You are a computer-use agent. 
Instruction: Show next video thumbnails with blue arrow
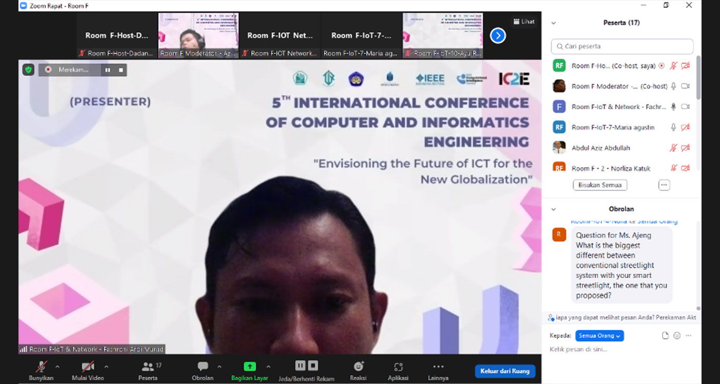(498, 35)
